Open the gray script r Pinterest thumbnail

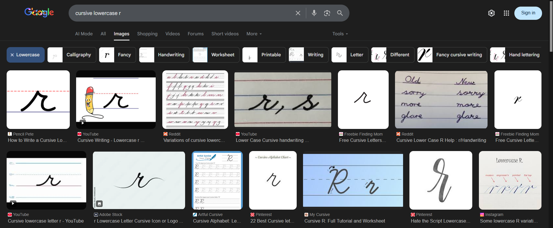tap(441, 180)
